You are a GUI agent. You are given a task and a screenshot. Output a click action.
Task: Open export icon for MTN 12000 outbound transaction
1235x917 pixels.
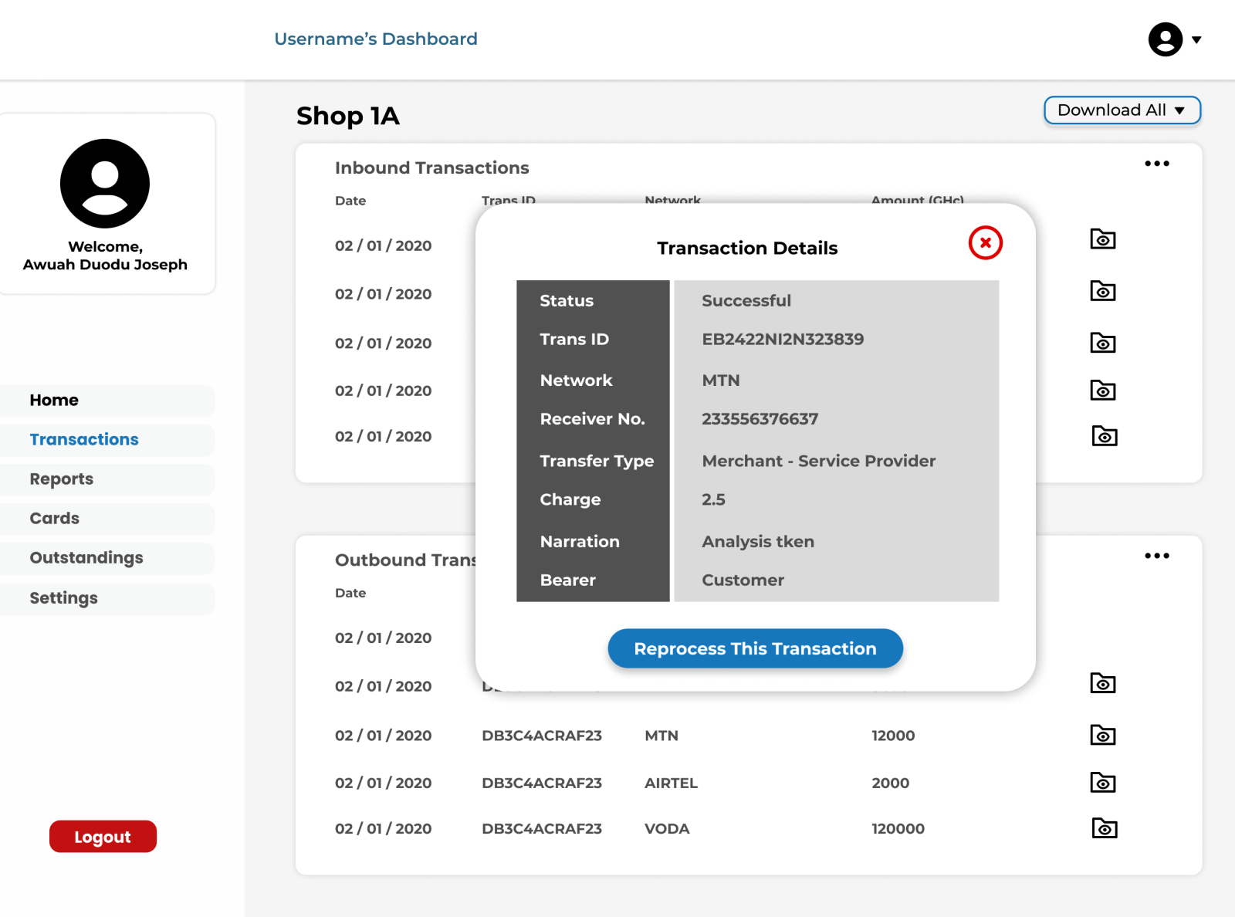click(x=1102, y=735)
